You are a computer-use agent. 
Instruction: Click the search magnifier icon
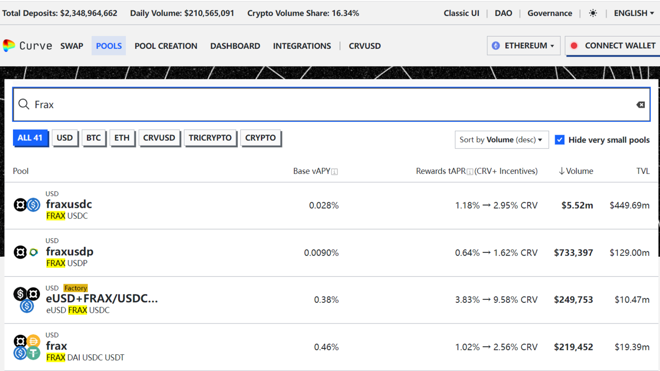coord(24,104)
